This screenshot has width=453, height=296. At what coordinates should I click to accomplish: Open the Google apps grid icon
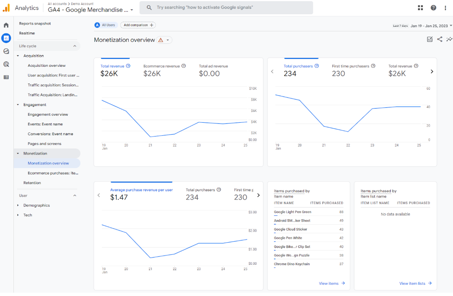[420, 8]
